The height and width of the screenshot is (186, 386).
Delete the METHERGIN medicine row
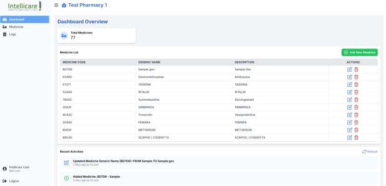pyautogui.click(x=356, y=130)
